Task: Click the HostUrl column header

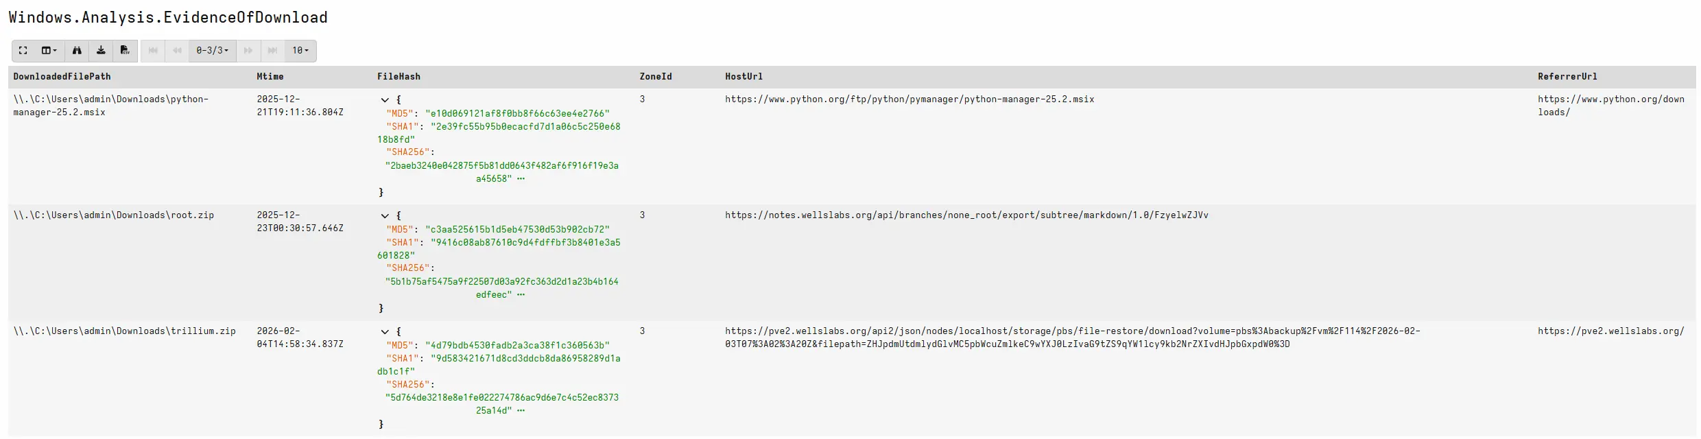Action: point(744,77)
